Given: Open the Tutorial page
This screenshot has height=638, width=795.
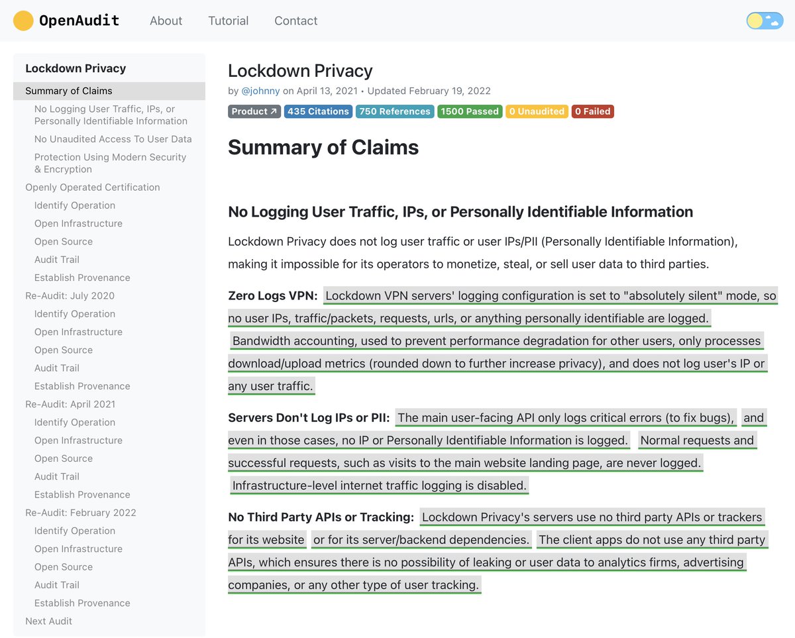Looking at the screenshot, I should [229, 21].
